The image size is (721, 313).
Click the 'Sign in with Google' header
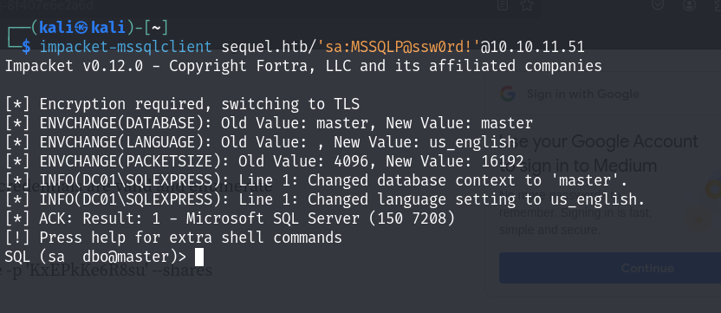[x=582, y=94]
